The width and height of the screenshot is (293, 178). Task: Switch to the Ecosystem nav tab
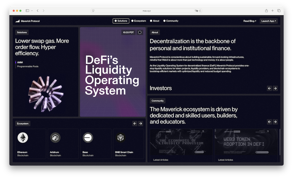click(x=139, y=21)
